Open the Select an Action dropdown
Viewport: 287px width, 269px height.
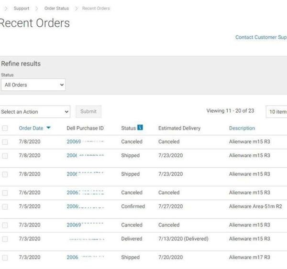tap(35, 112)
